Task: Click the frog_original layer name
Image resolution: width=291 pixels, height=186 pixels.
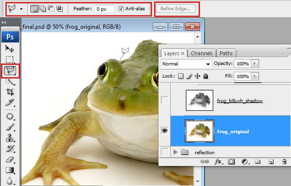Action: 233,131
